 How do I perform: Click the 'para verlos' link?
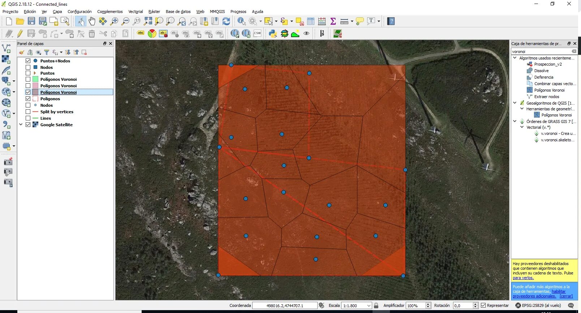point(523,278)
